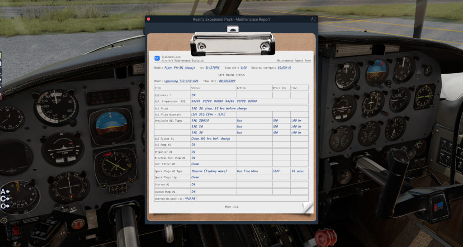Click the Vacuum Pump #1 row label
This screenshot has height=247, width=463.
click(x=165, y=192)
